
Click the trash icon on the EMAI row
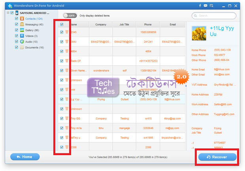point(67,42)
